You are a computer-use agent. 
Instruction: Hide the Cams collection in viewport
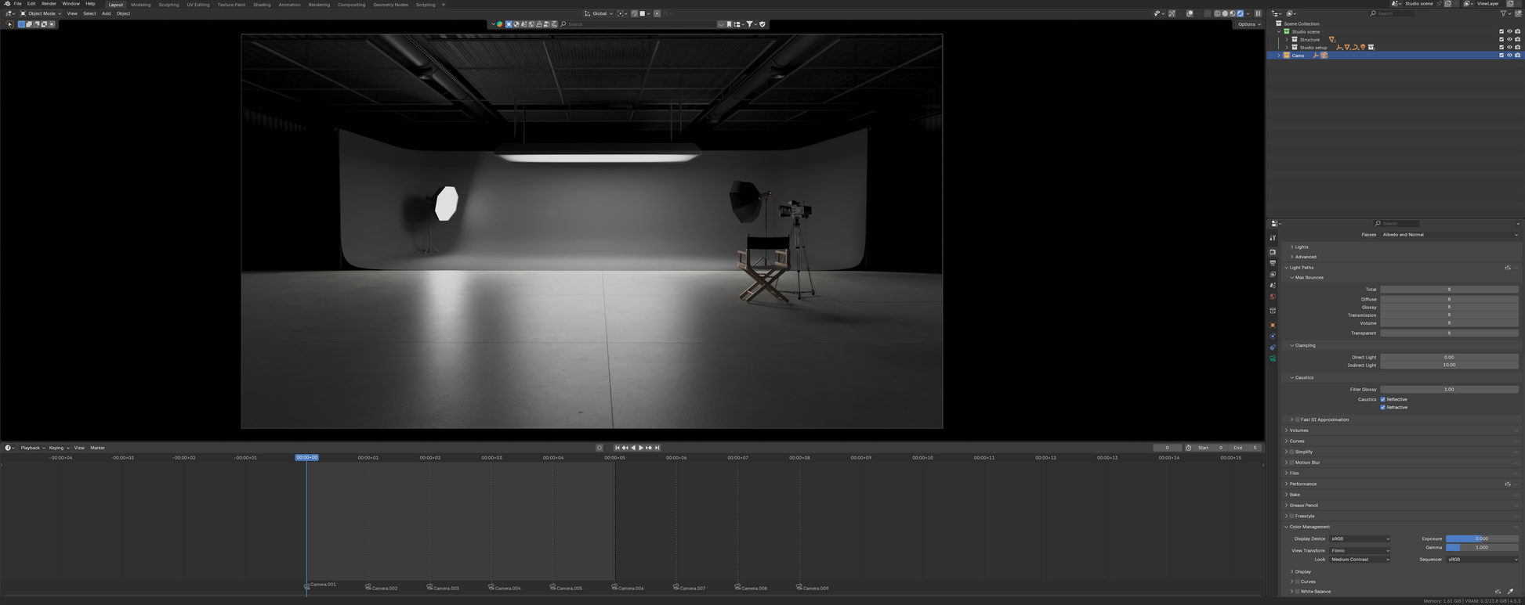tap(1509, 56)
